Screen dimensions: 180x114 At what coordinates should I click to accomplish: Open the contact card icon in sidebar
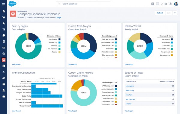[x=4, y=48]
